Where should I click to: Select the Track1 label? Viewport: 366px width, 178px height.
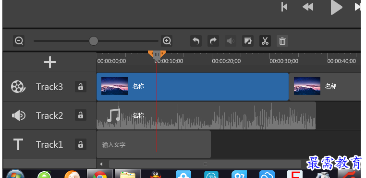tap(49, 144)
